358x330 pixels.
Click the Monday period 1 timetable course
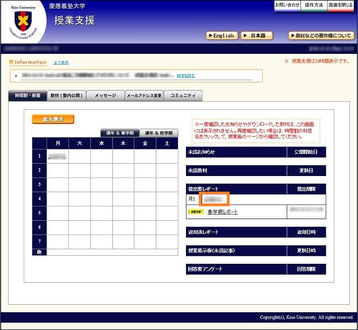[x=58, y=156]
